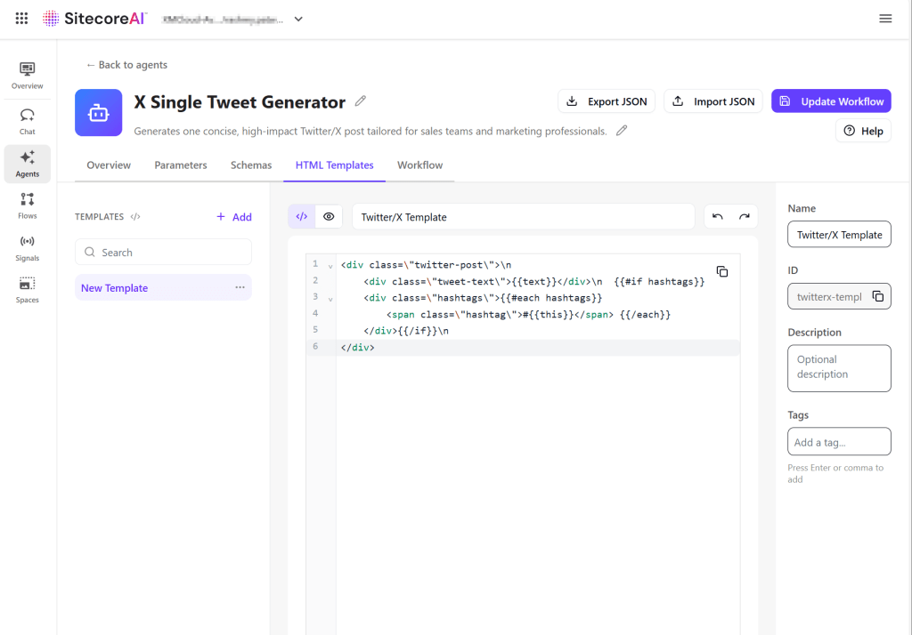The width and height of the screenshot is (912, 635).
Task: Undo the last template edit
Action: point(718,217)
